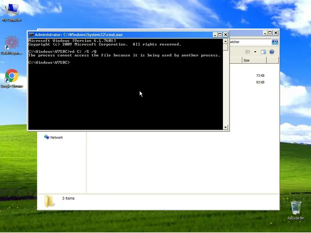Select Network in Explorer navigation pane
311x233 pixels.
(x=53, y=137)
